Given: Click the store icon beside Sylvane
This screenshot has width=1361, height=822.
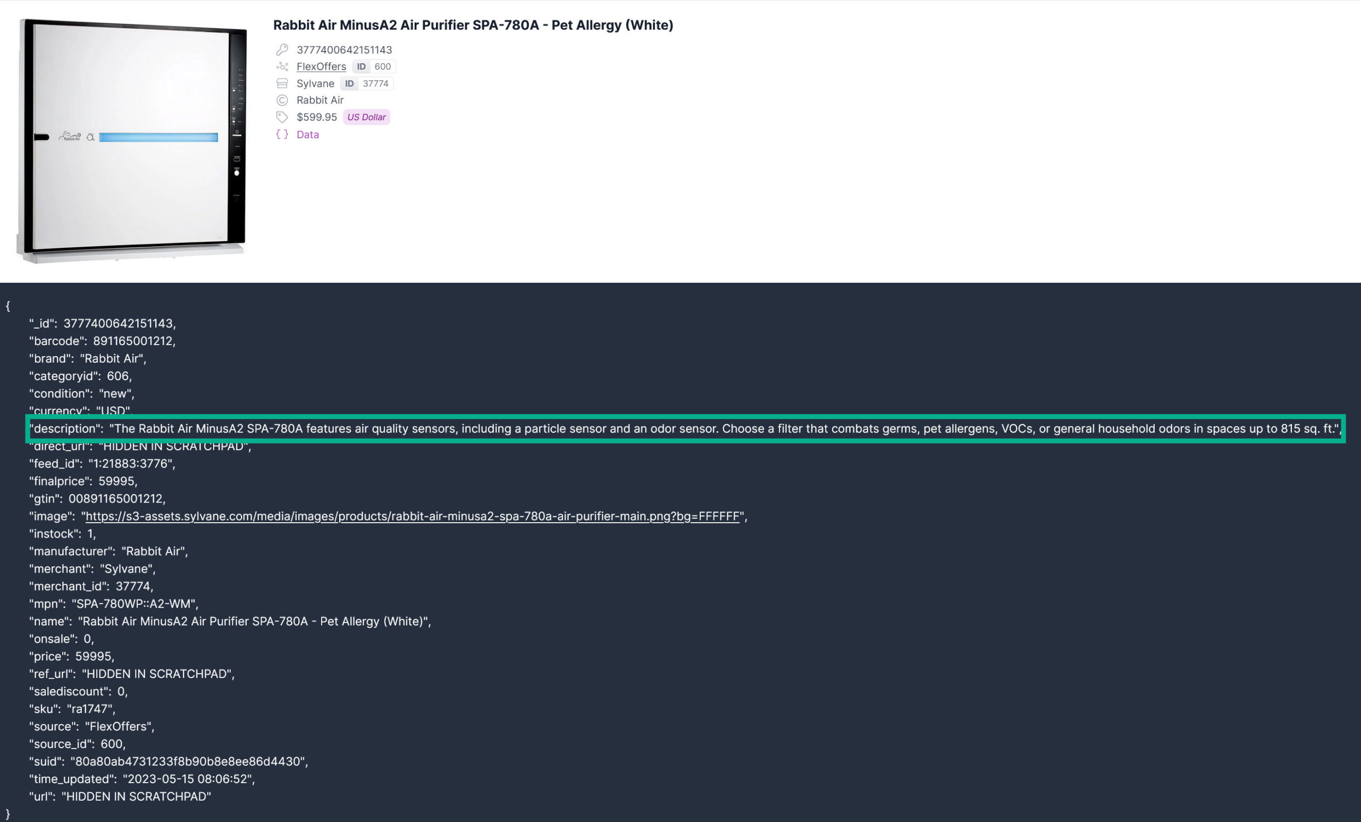Looking at the screenshot, I should [x=282, y=83].
